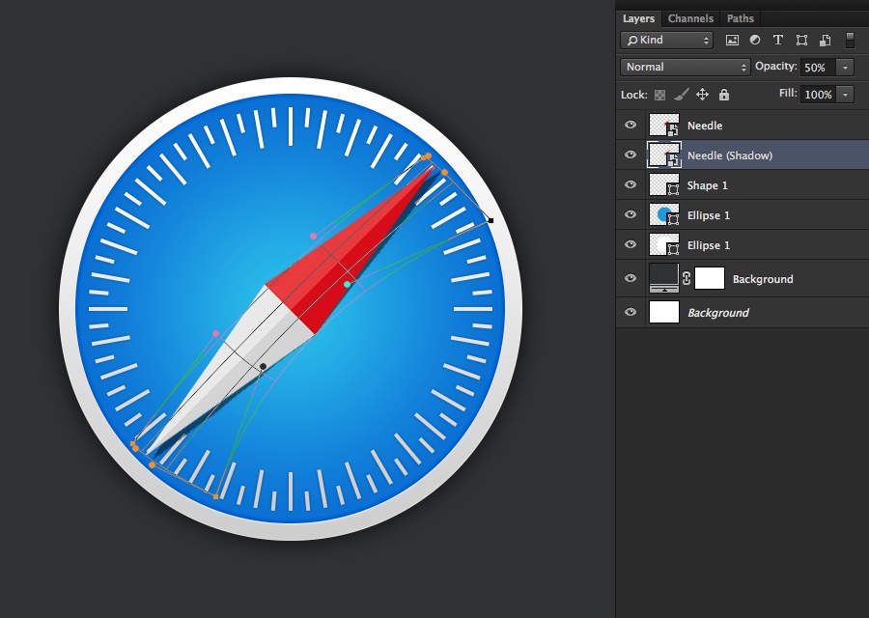This screenshot has height=618, width=869.
Task: Open the Normal blend mode dropdown
Action: (x=685, y=67)
